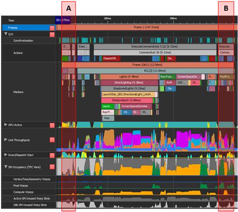
Task: Expand the Unit Throughputs row
Action: (x=6, y=139)
